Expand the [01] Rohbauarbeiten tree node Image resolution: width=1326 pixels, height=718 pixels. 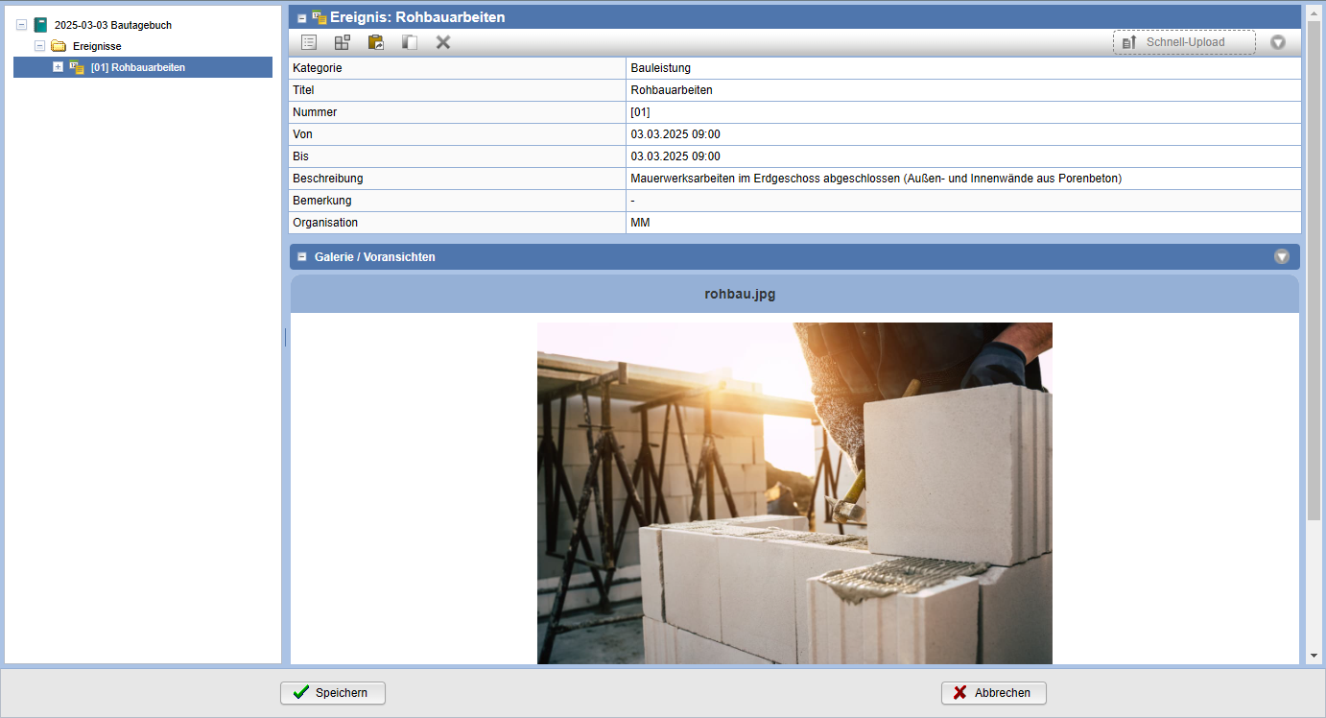tap(58, 67)
